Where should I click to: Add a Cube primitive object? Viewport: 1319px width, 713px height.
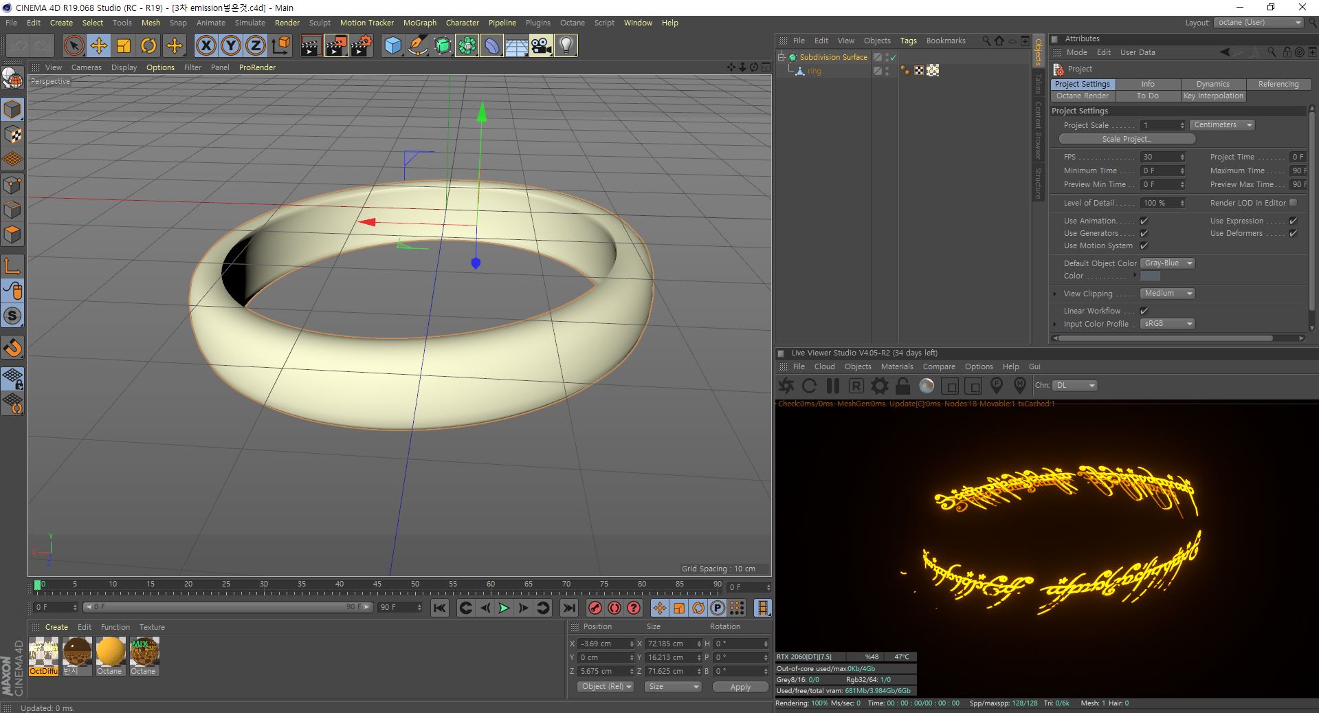392,46
